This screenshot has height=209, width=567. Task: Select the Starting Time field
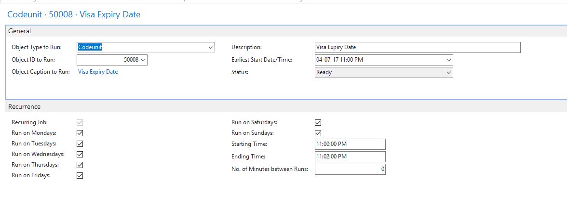click(350, 144)
